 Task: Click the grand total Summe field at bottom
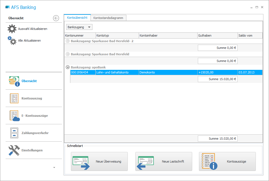[217, 139]
